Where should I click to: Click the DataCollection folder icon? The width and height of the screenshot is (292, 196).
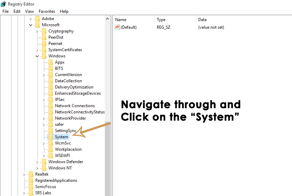[x=51, y=81]
